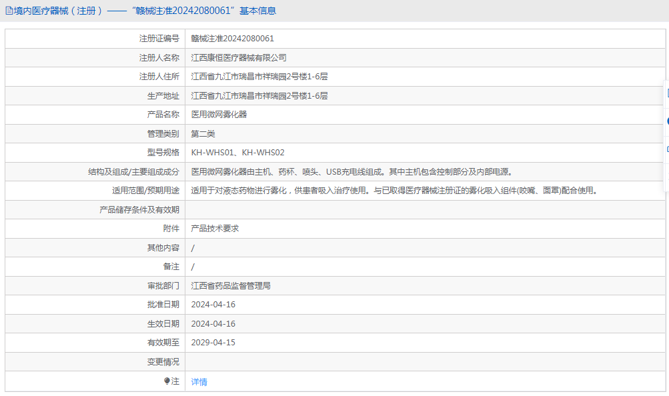This screenshot has height=396, width=669.
Task: Select the 有效期至 label
Action: tap(163, 342)
